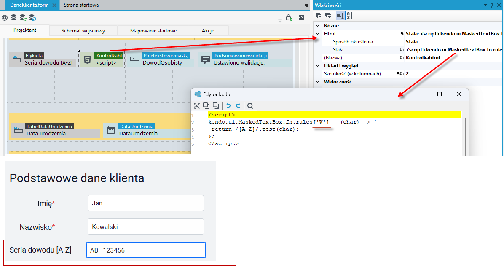The width and height of the screenshot is (504, 280).
Task: Collapse the Html property node
Action: [x=318, y=33]
